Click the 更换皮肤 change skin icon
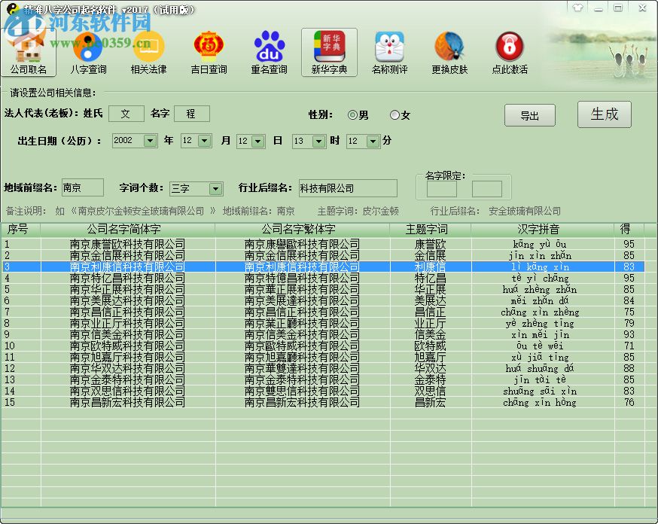This screenshot has width=658, height=524. (449, 53)
